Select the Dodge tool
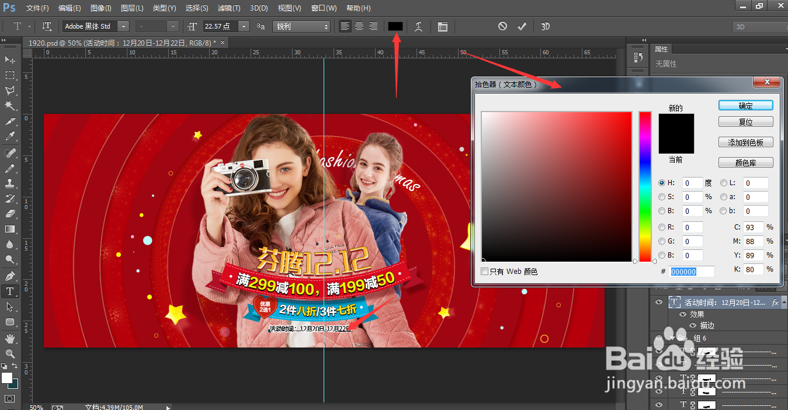 [x=10, y=259]
